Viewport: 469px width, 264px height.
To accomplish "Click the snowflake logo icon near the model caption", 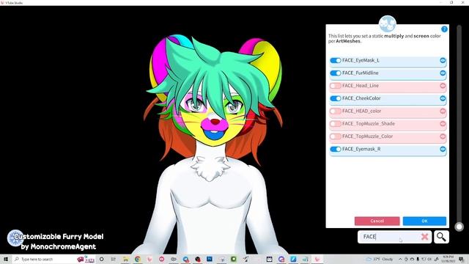I will (15, 238).
